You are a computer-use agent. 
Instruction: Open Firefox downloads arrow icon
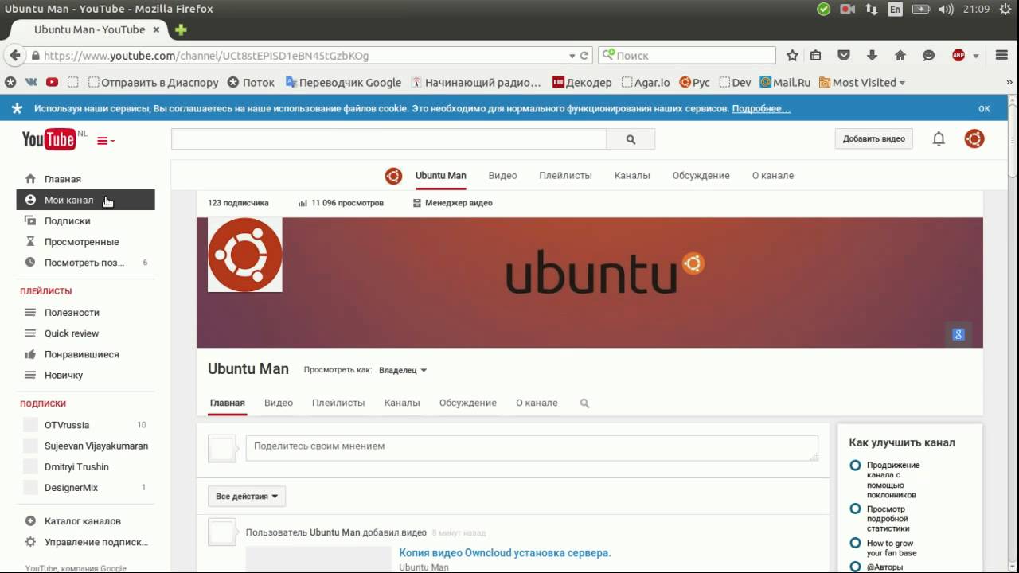tap(872, 56)
